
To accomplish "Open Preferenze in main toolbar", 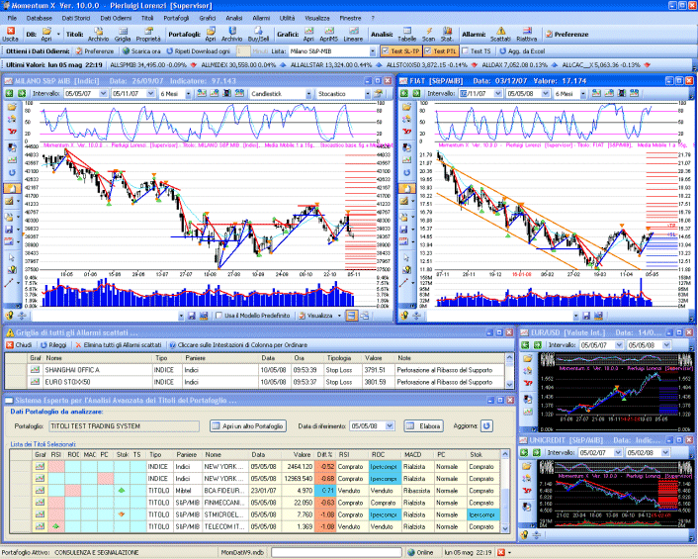I will point(567,34).
